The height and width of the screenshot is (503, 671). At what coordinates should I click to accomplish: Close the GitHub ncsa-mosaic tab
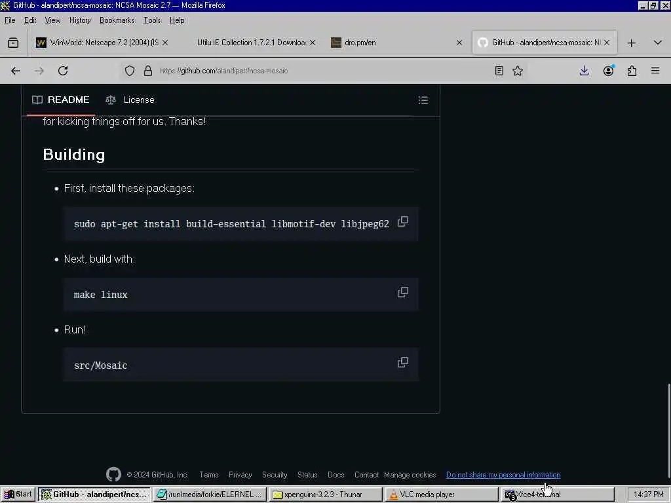606,43
